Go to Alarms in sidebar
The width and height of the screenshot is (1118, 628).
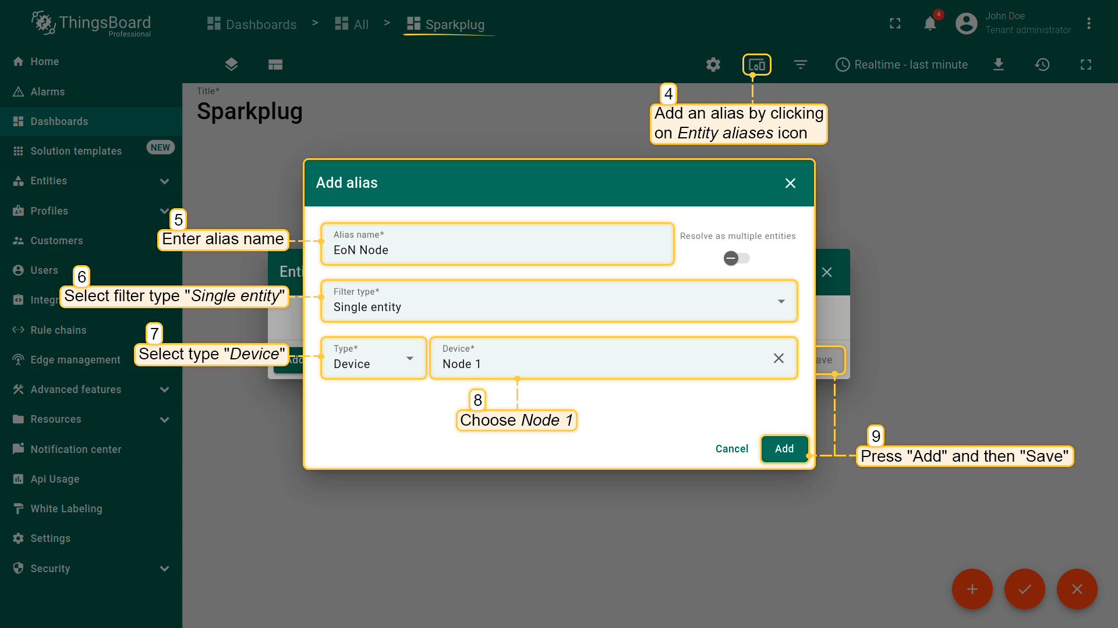[48, 92]
